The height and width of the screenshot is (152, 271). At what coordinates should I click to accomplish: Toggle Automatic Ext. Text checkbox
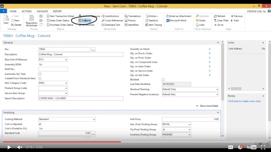pos(40,74)
